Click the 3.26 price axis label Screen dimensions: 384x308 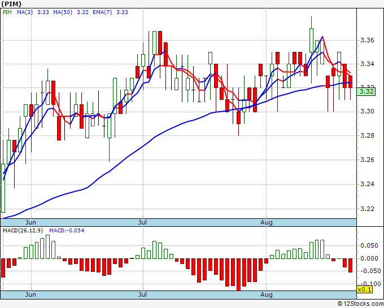(x=368, y=160)
